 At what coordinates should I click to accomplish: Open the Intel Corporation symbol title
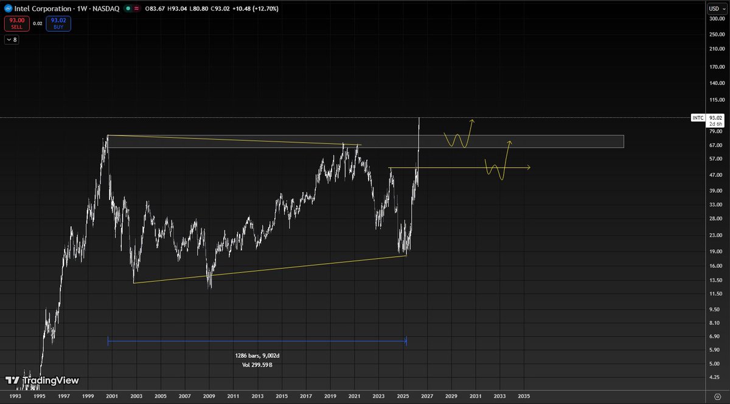tap(66, 9)
